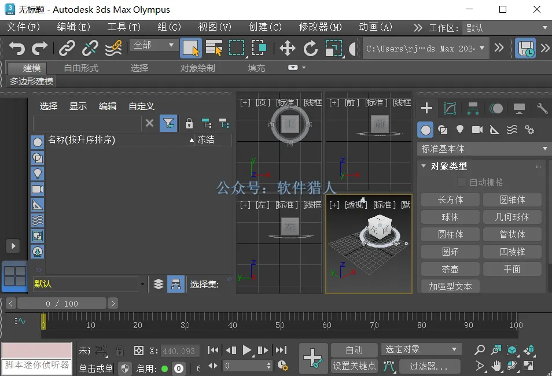Select Geometry category in Create panel
552x376 pixels.
coord(426,130)
